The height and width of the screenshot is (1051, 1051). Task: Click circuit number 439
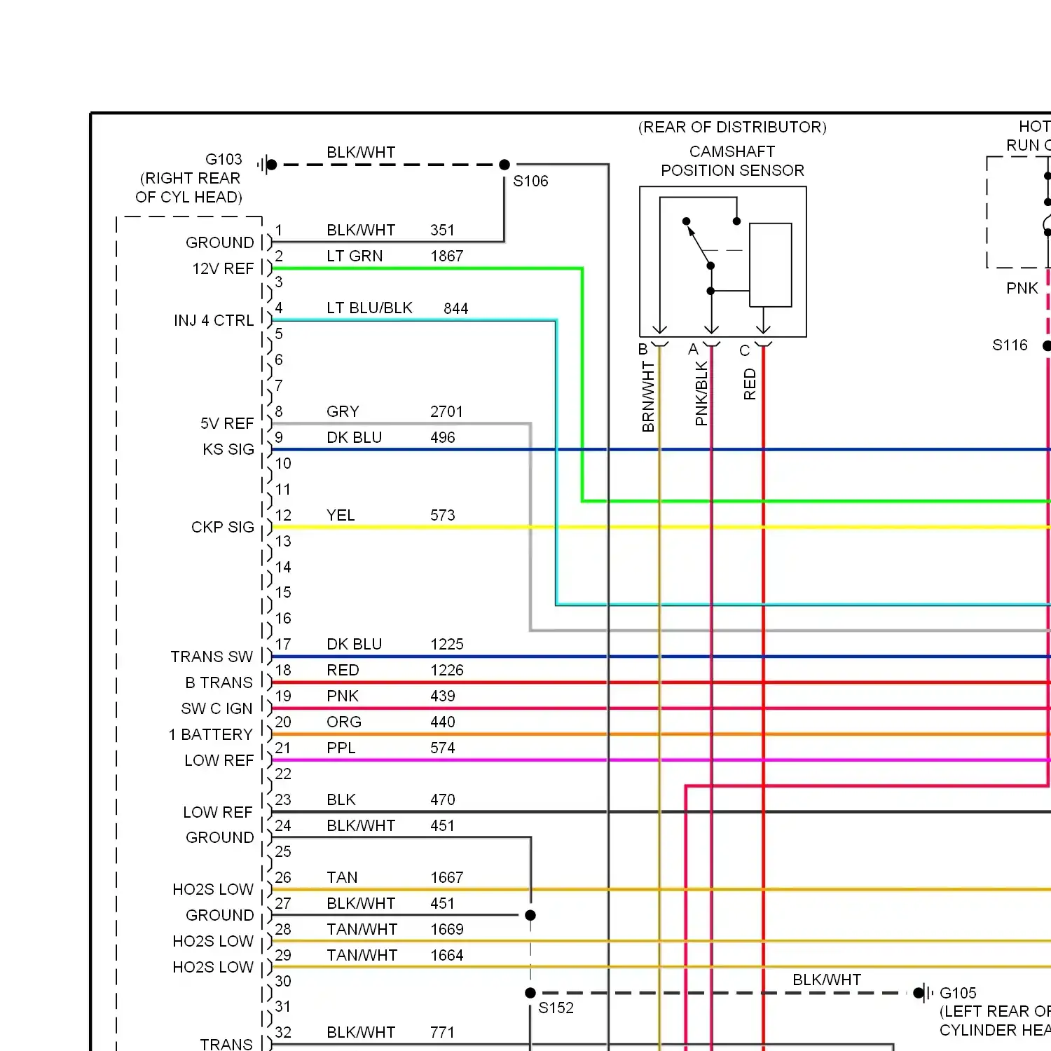click(443, 696)
